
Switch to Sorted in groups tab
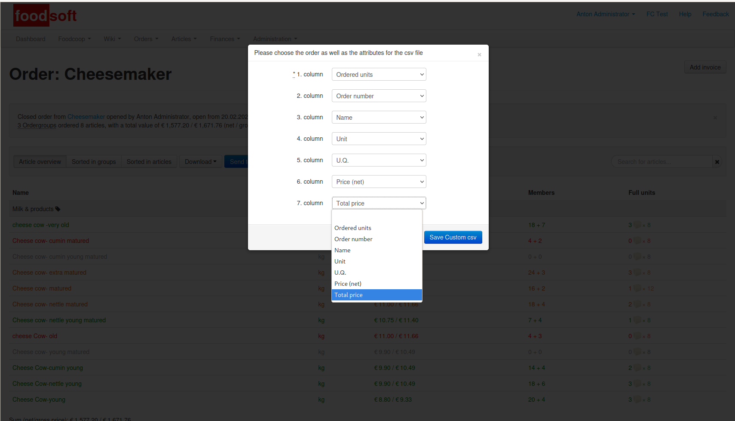pyautogui.click(x=94, y=162)
